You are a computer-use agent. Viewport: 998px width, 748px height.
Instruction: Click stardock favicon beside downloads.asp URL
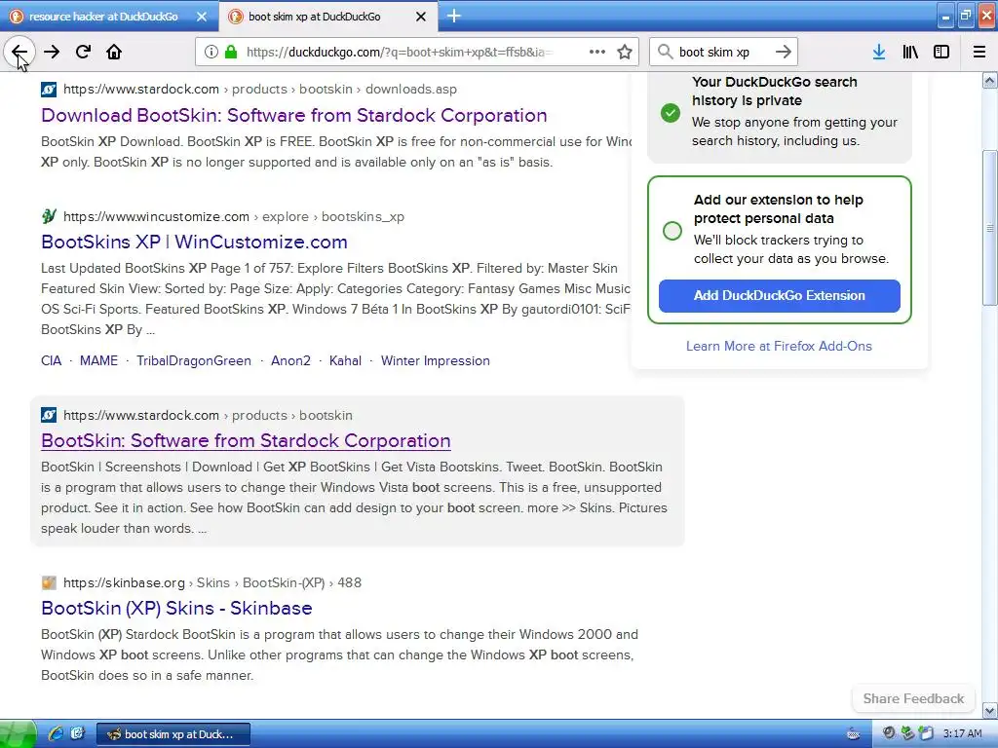tap(49, 89)
